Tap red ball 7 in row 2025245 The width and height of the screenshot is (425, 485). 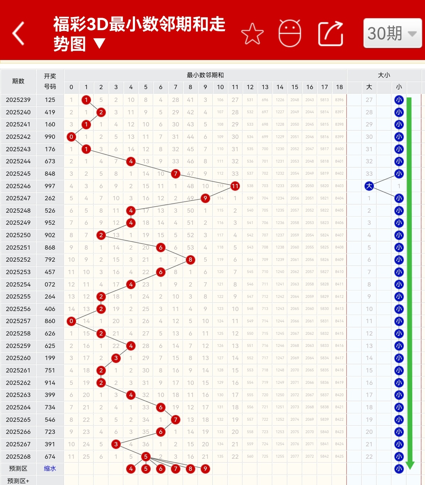click(x=176, y=174)
